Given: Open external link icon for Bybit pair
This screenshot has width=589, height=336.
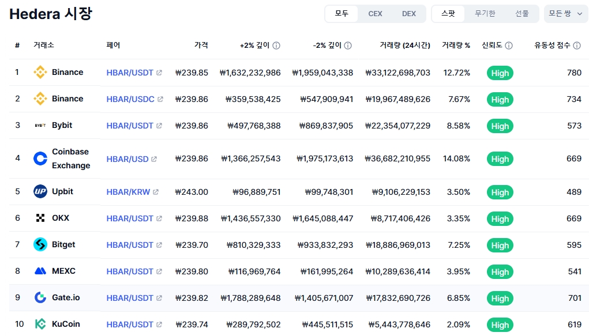Looking at the screenshot, I should [159, 126].
